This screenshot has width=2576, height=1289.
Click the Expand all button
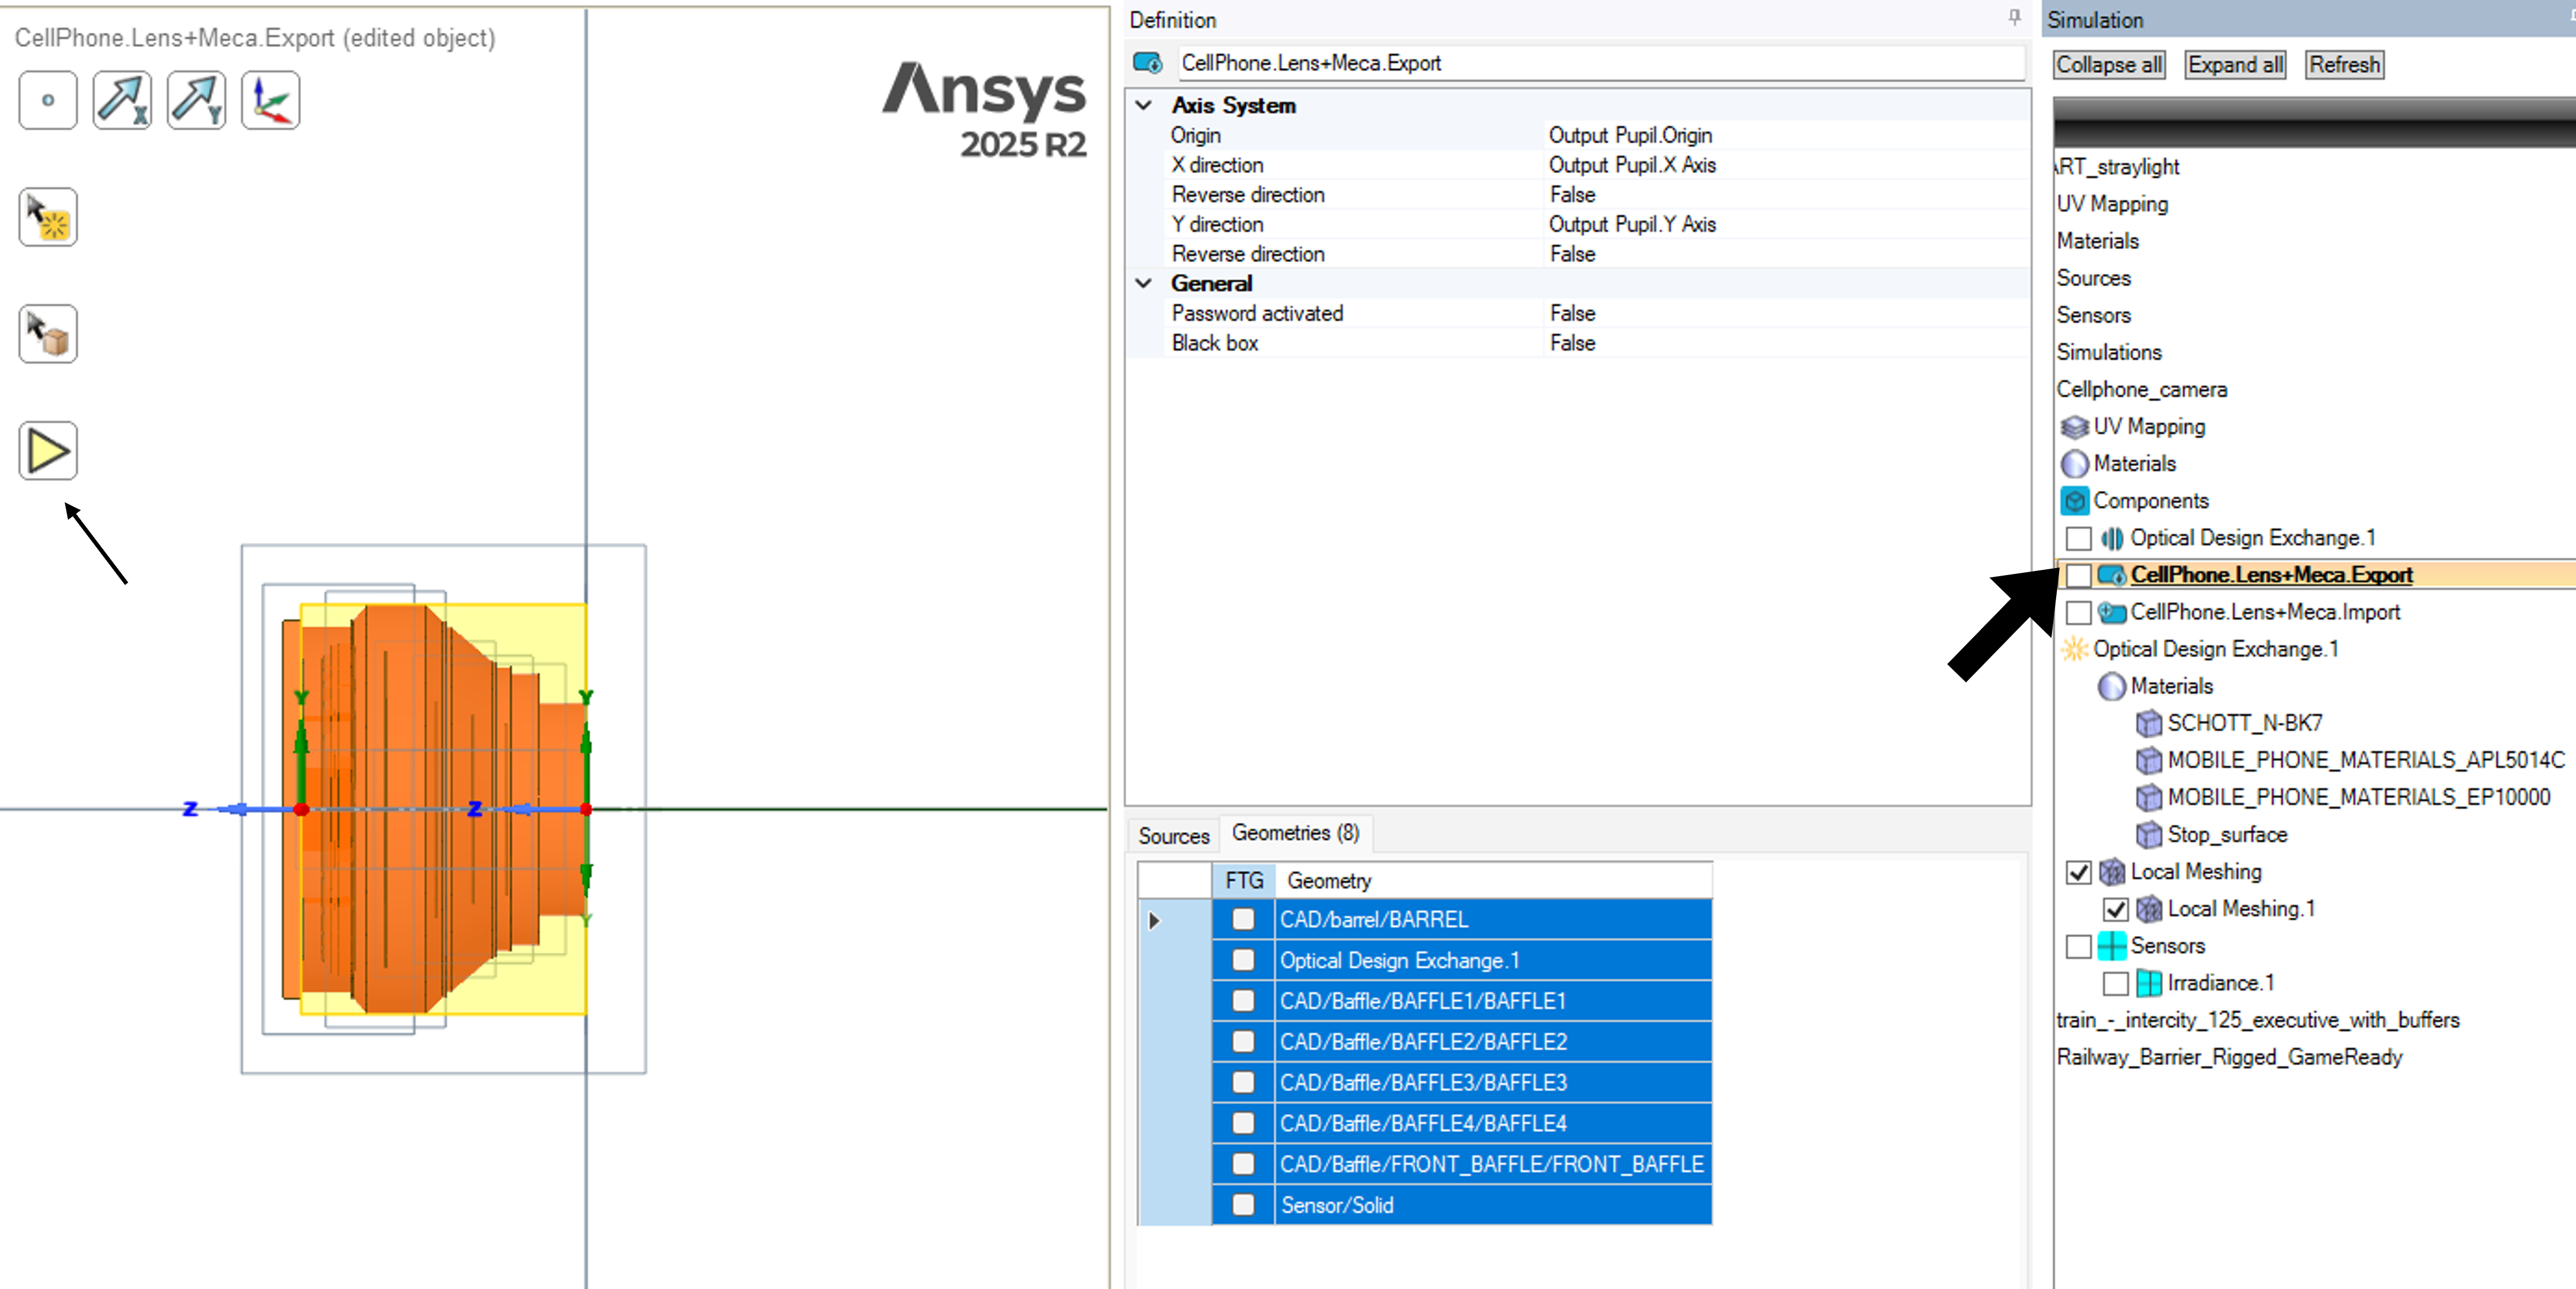click(x=2235, y=65)
